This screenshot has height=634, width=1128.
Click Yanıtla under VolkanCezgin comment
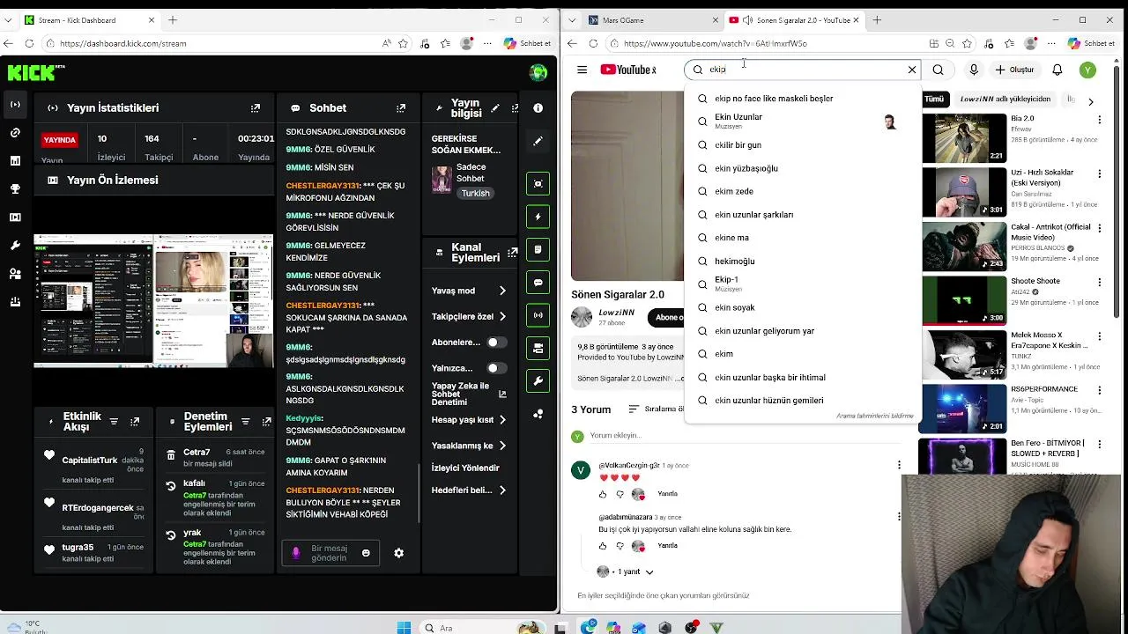click(667, 494)
